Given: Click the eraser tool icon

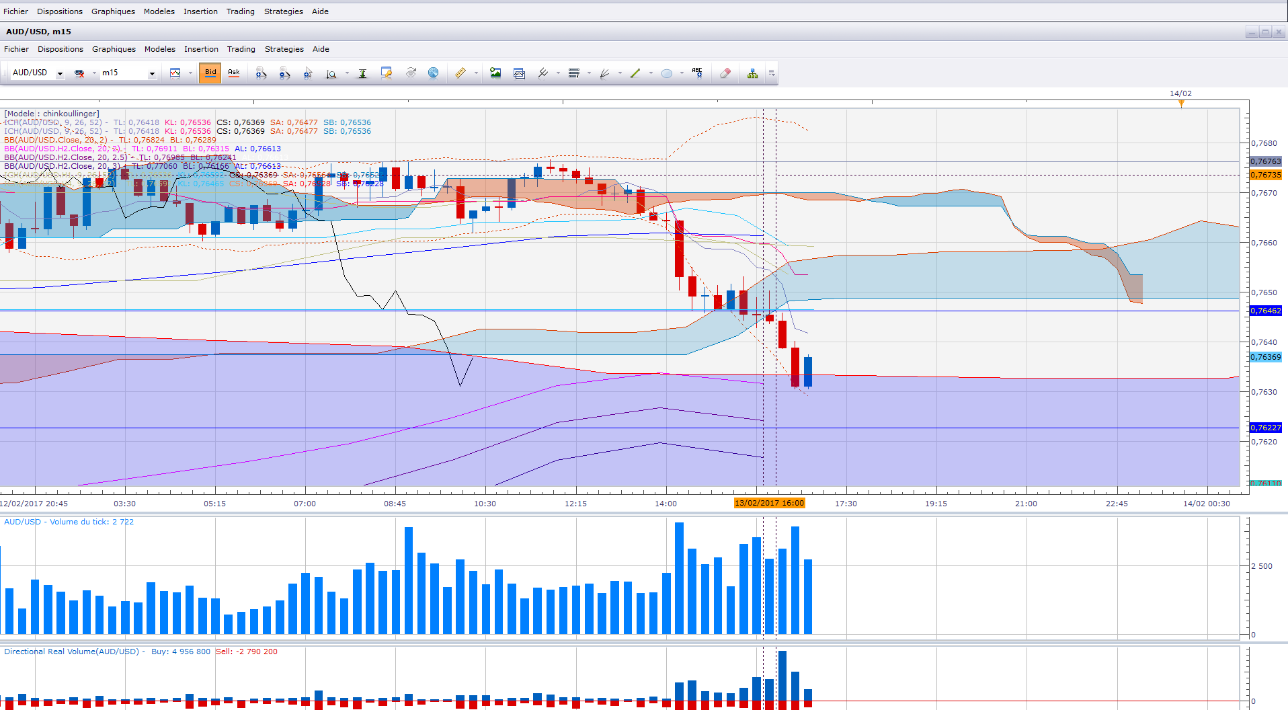Looking at the screenshot, I should coord(725,73).
